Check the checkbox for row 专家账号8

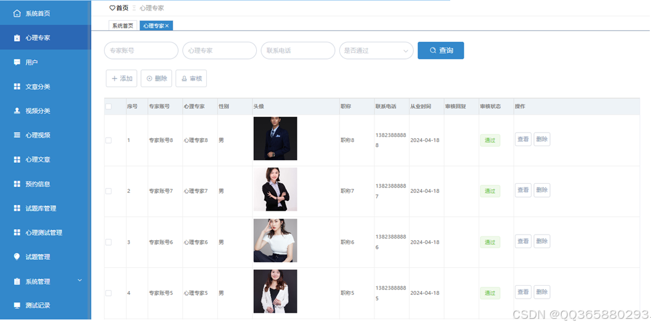[108, 140]
